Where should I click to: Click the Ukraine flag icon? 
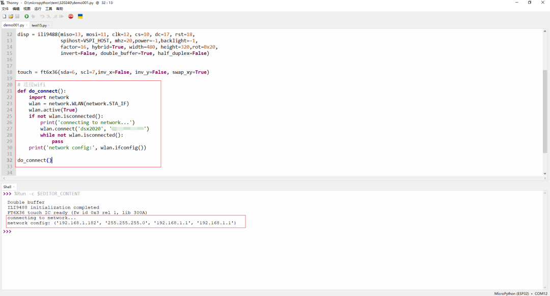click(80, 16)
